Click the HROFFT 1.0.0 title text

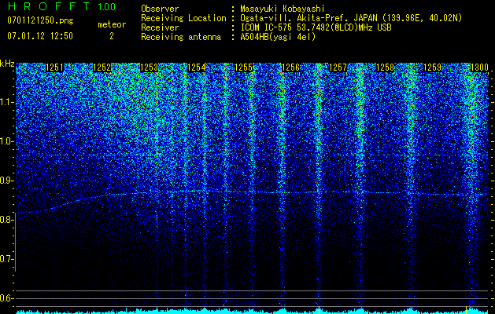61,6
